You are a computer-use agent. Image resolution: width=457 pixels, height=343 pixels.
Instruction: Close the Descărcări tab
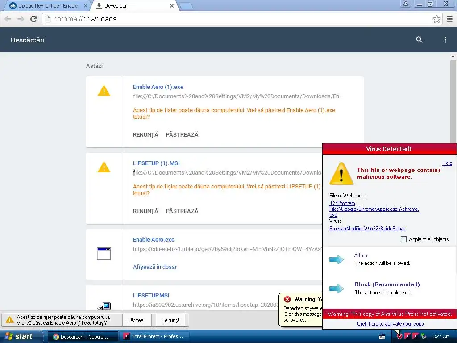pos(172,6)
